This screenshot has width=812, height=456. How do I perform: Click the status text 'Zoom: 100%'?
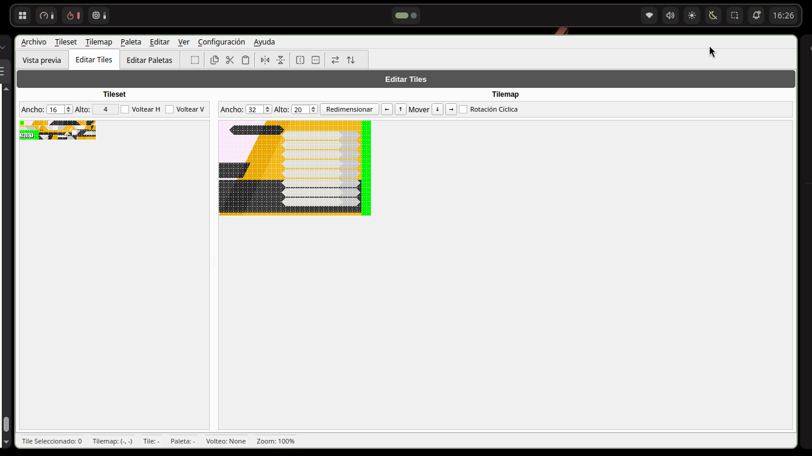(276, 441)
